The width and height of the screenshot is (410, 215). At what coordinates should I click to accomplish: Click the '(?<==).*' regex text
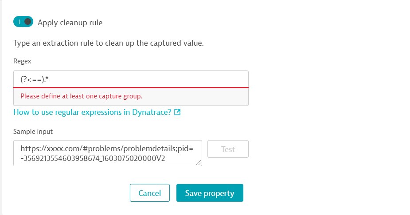[x=35, y=79]
